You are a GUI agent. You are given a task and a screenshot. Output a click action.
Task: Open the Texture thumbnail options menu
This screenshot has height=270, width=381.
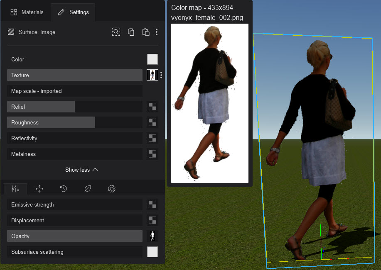pyautogui.click(x=161, y=75)
